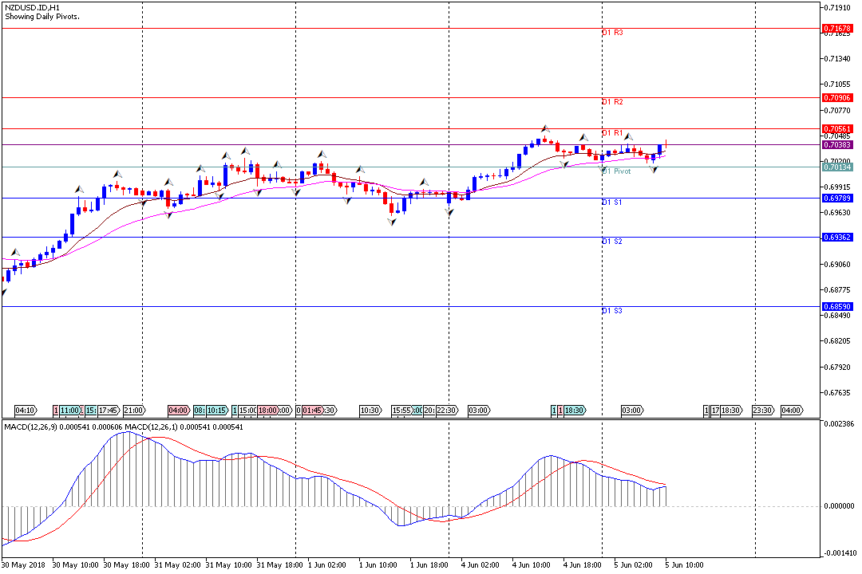Click the 0.000000 MACD zero level label
This screenshot has width=862, height=574.
pos(840,506)
